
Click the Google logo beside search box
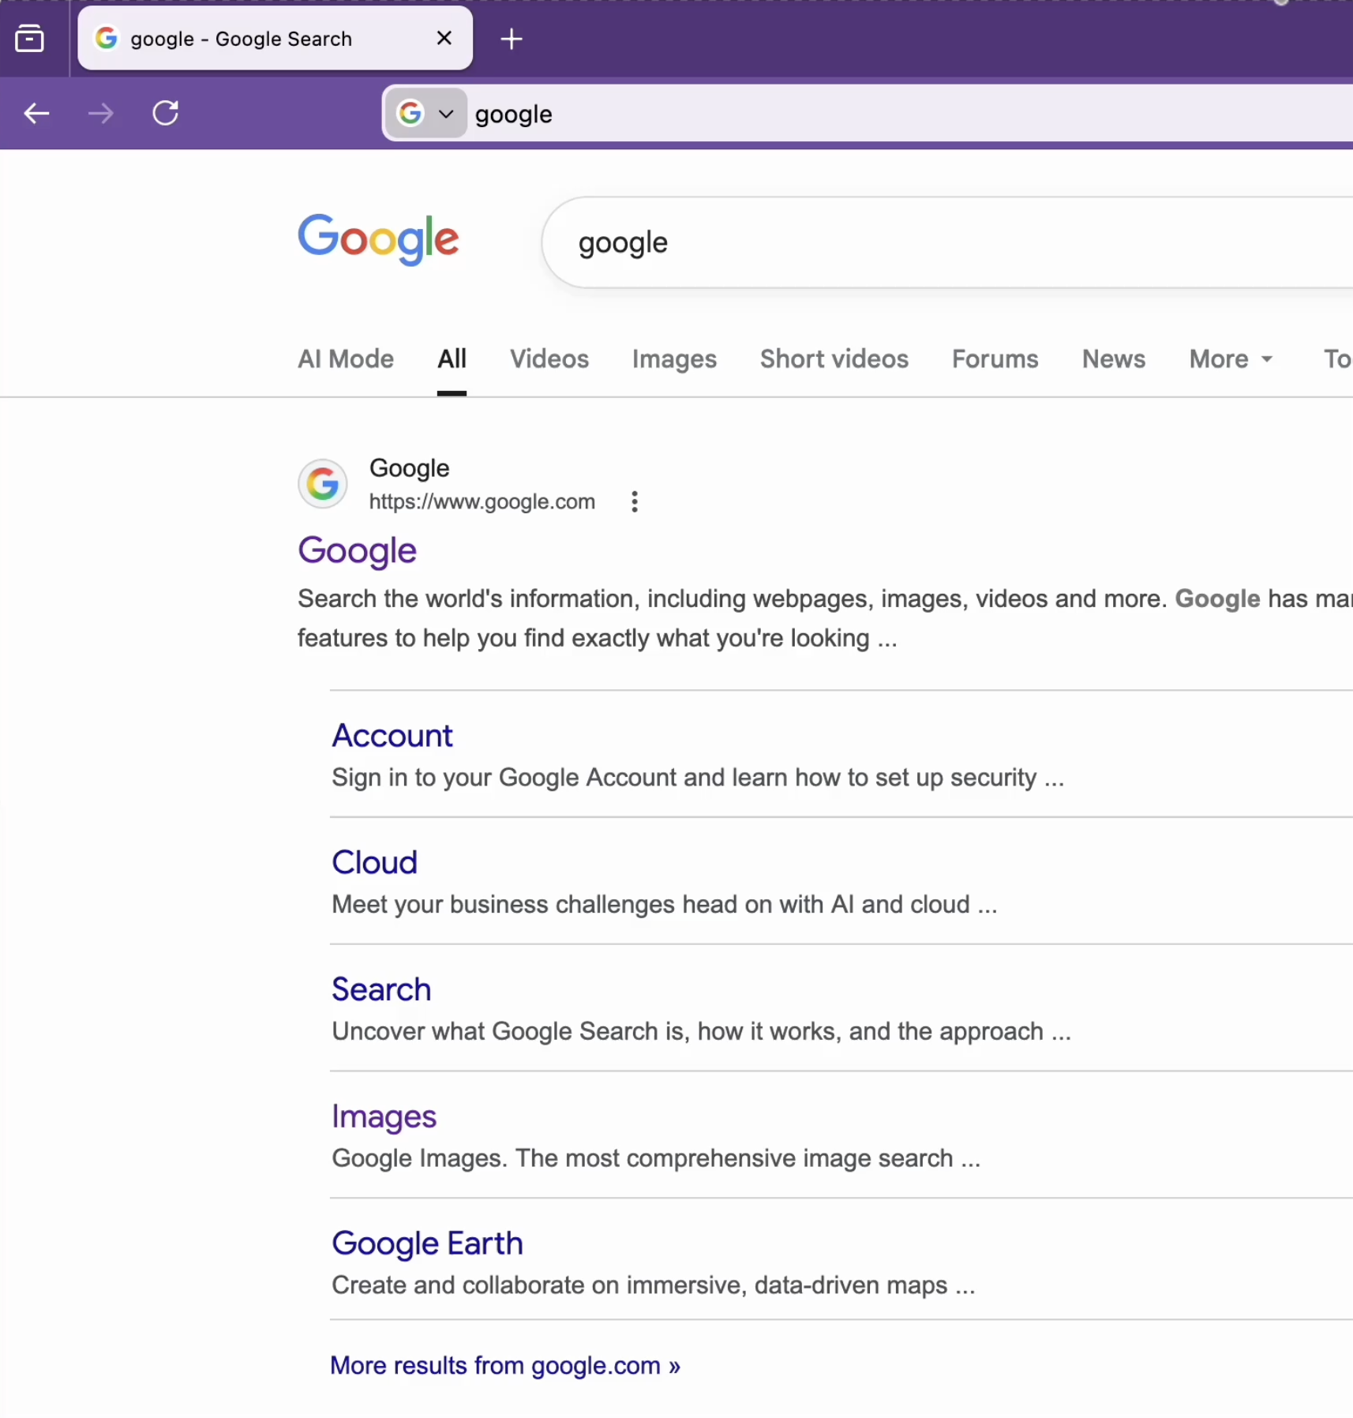378,239
